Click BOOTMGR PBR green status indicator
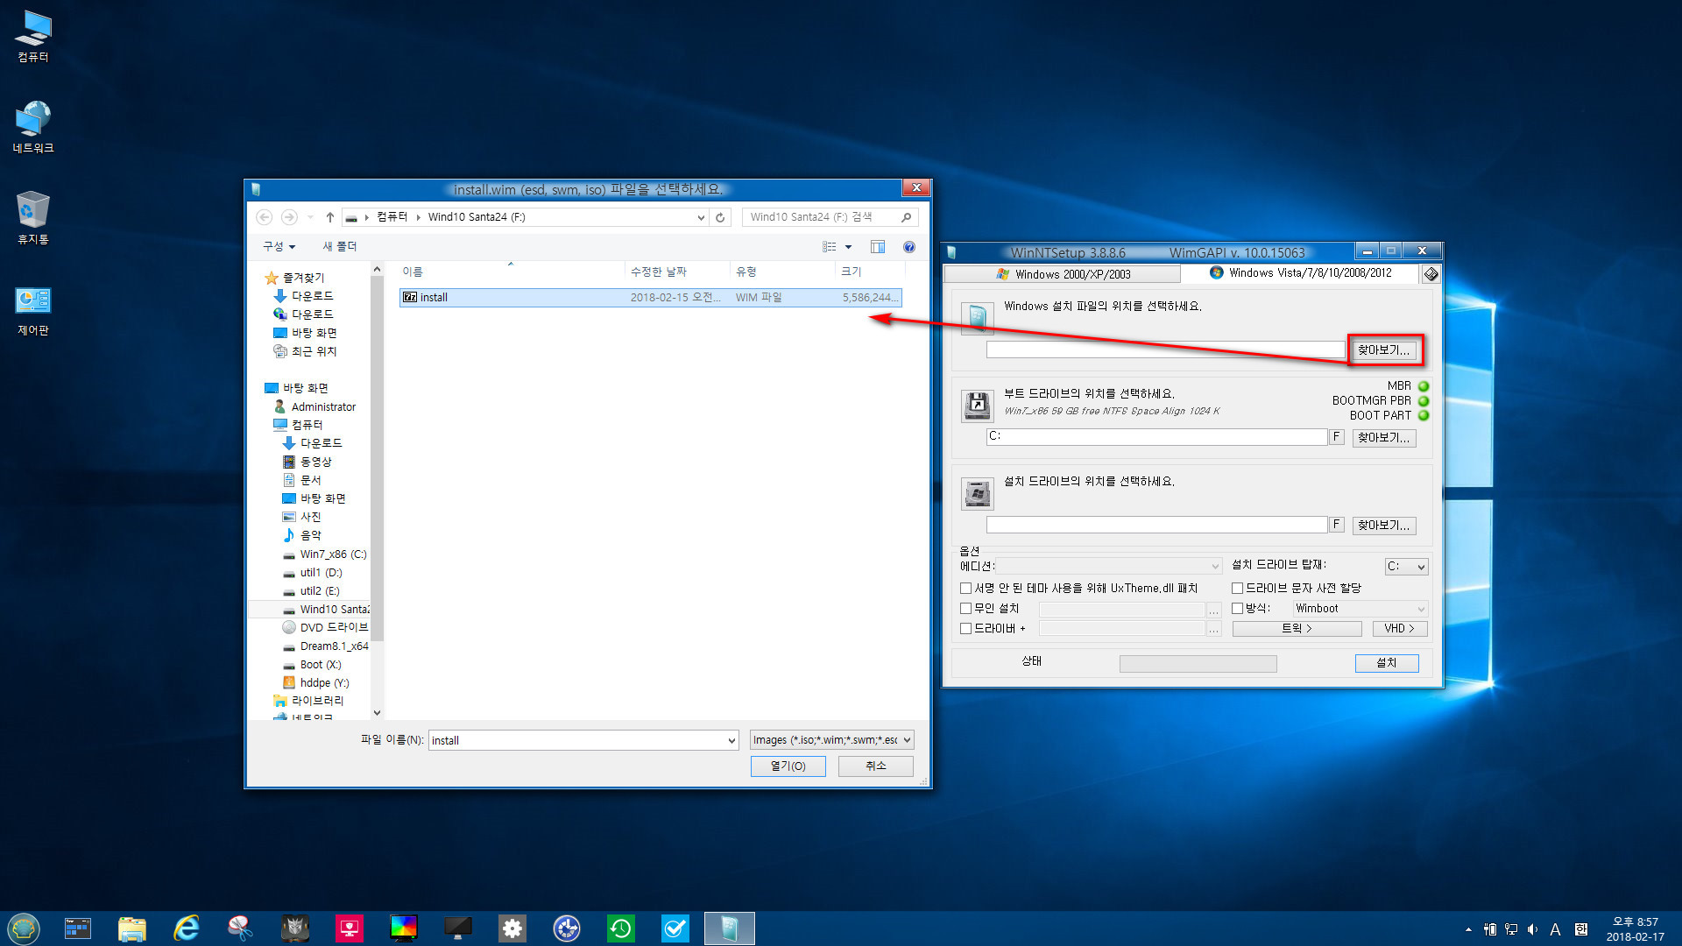 [1424, 401]
